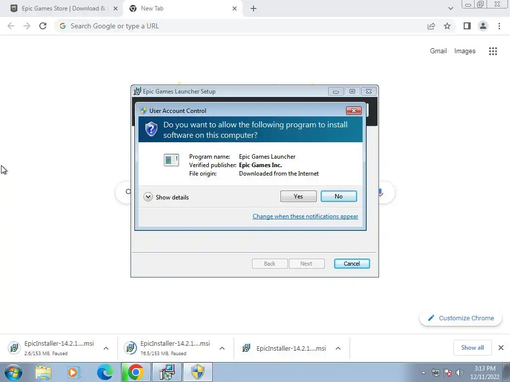
Task: Open network status tray icon
Action: tap(435, 373)
